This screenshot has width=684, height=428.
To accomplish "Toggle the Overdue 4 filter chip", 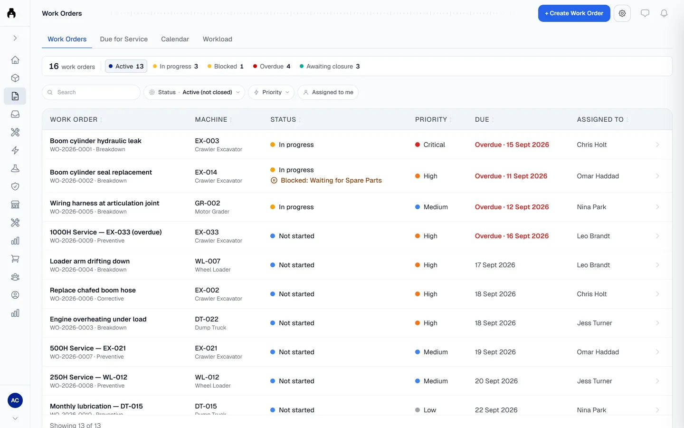I will coord(272,66).
